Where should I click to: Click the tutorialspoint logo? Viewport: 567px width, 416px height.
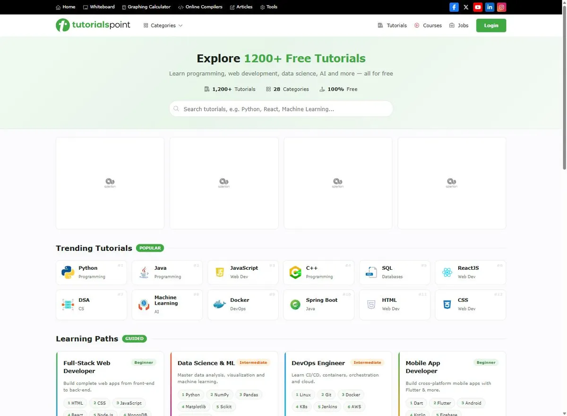click(93, 25)
